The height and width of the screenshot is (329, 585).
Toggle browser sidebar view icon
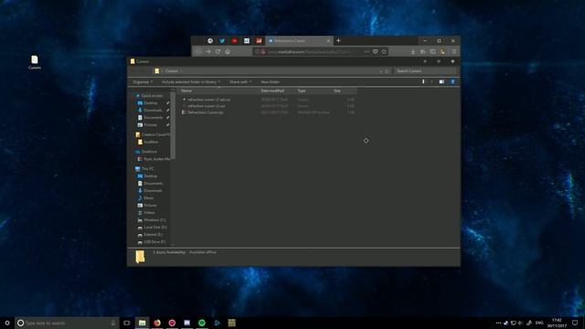coord(432,51)
